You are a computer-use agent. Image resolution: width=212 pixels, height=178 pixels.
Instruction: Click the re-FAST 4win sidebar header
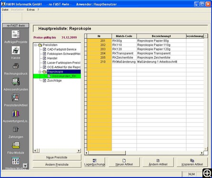coord(16,25)
